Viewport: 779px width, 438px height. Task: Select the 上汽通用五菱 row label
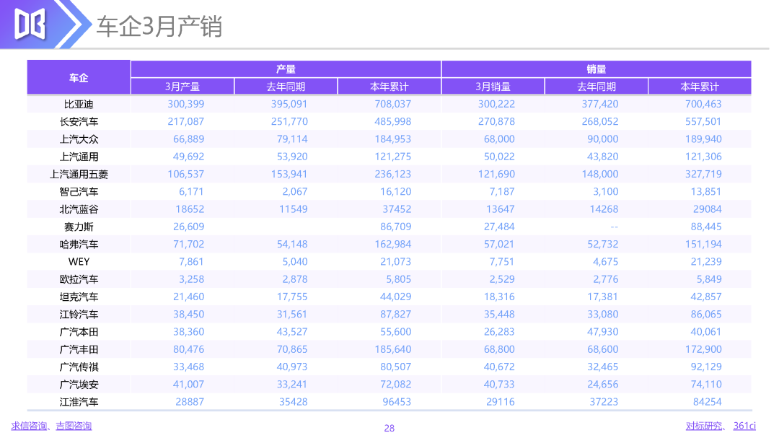[79, 175]
